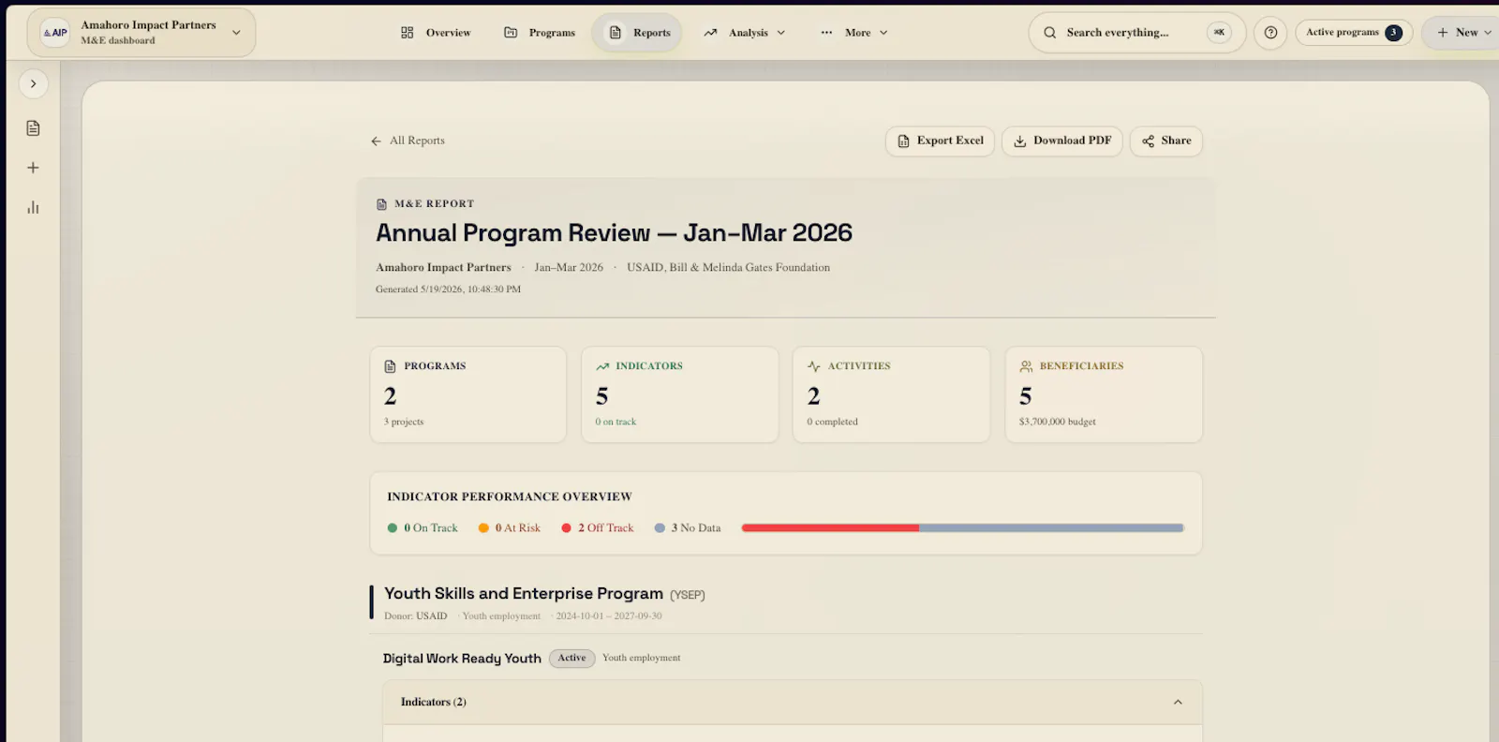Open the More dropdown menu
1499x742 pixels.
tap(854, 33)
